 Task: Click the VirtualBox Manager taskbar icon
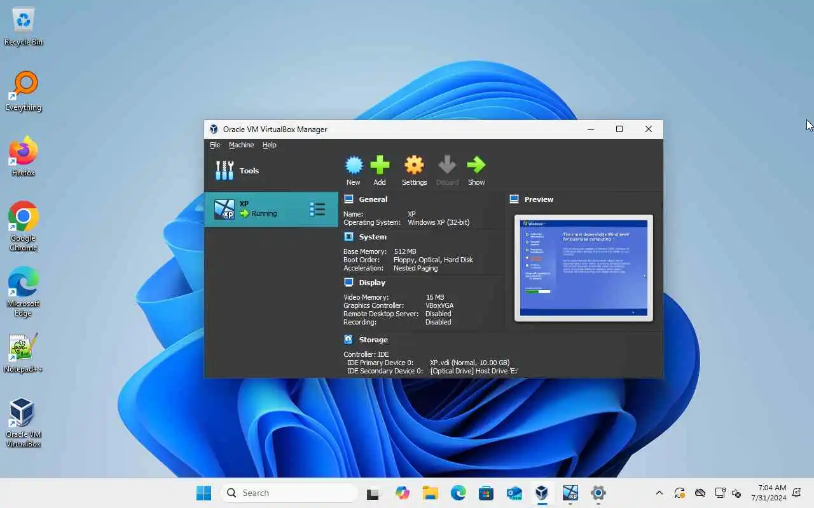tap(541, 493)
